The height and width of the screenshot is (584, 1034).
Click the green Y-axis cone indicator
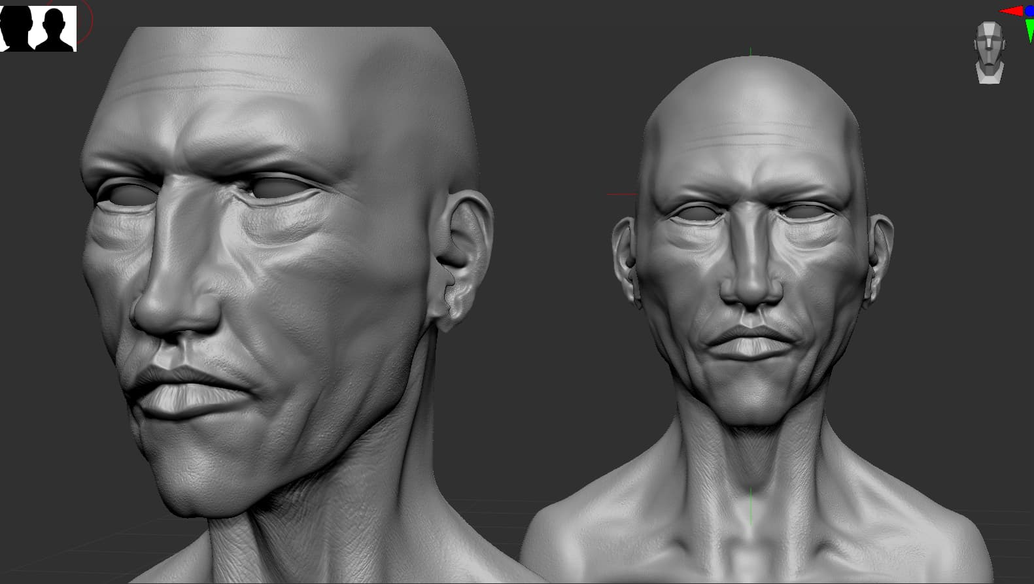tap(1029, 31)
